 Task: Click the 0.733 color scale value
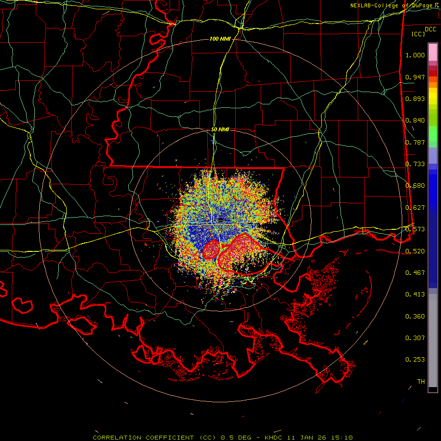coord(415,164)
